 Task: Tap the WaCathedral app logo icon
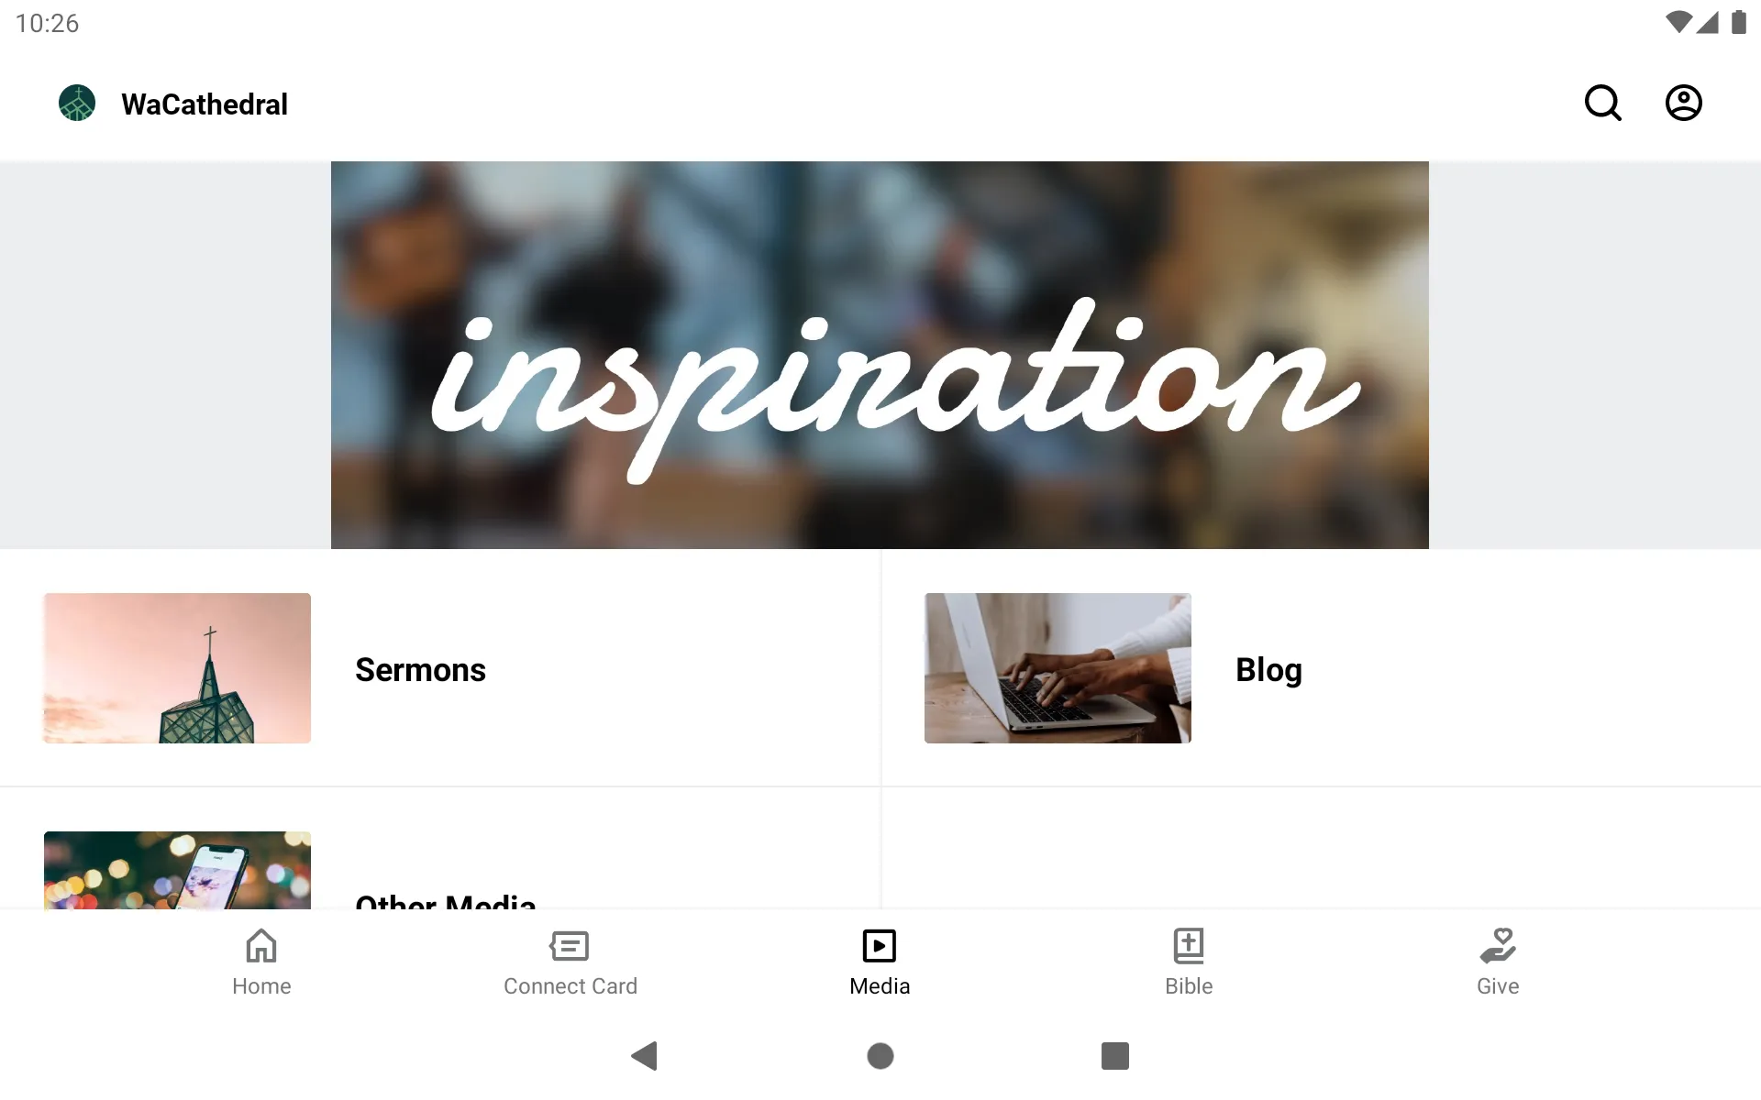(x=76, y=103)
